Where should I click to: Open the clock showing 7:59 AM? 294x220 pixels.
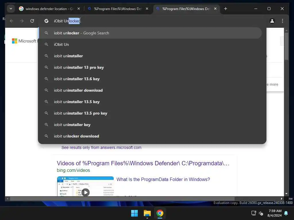coord(275,213)
